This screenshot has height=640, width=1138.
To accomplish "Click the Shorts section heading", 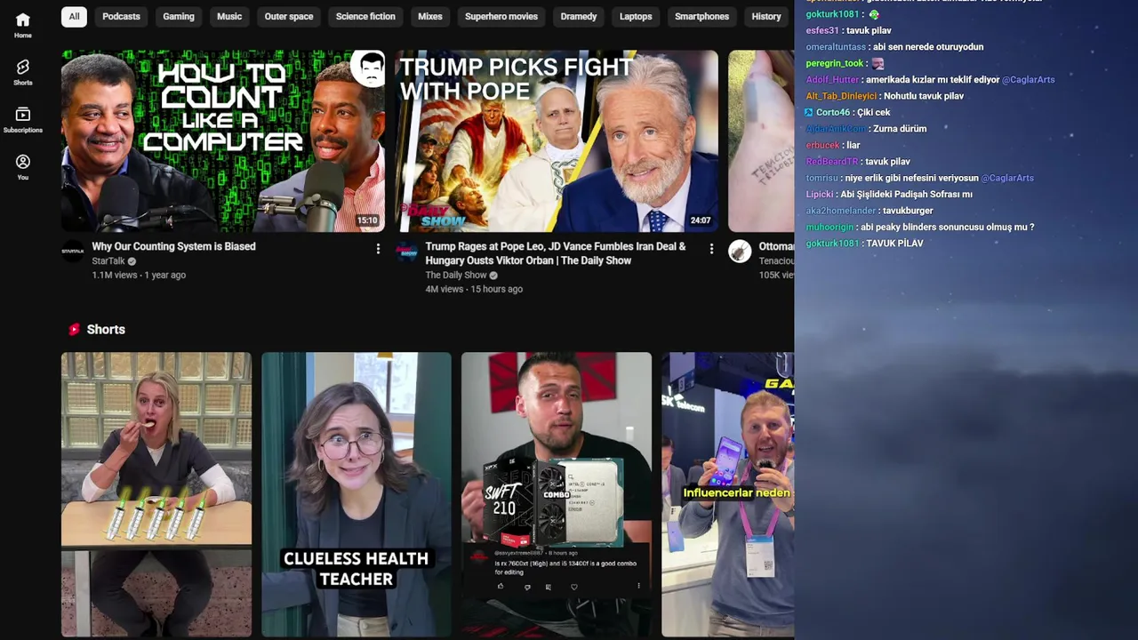I will [x=106, y=330].
